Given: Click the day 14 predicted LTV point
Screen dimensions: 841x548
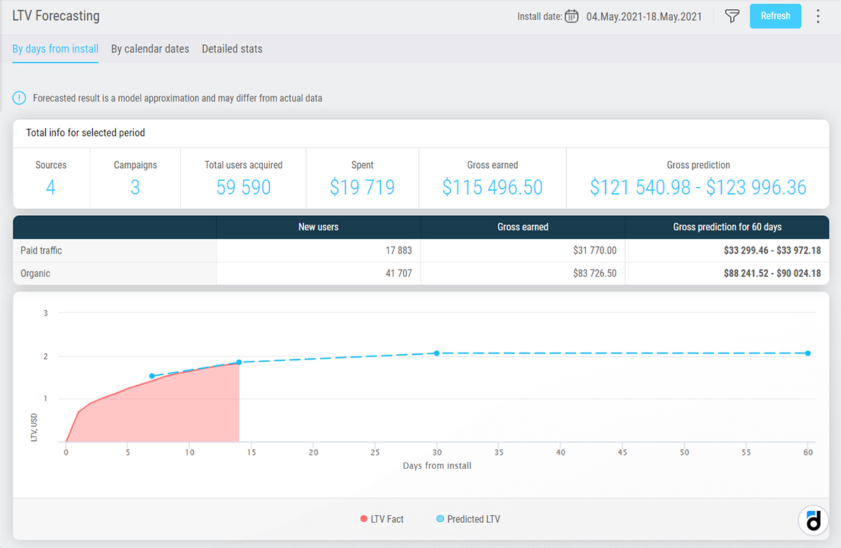Looking at the screenshot, I should click(x=239, y=362).
